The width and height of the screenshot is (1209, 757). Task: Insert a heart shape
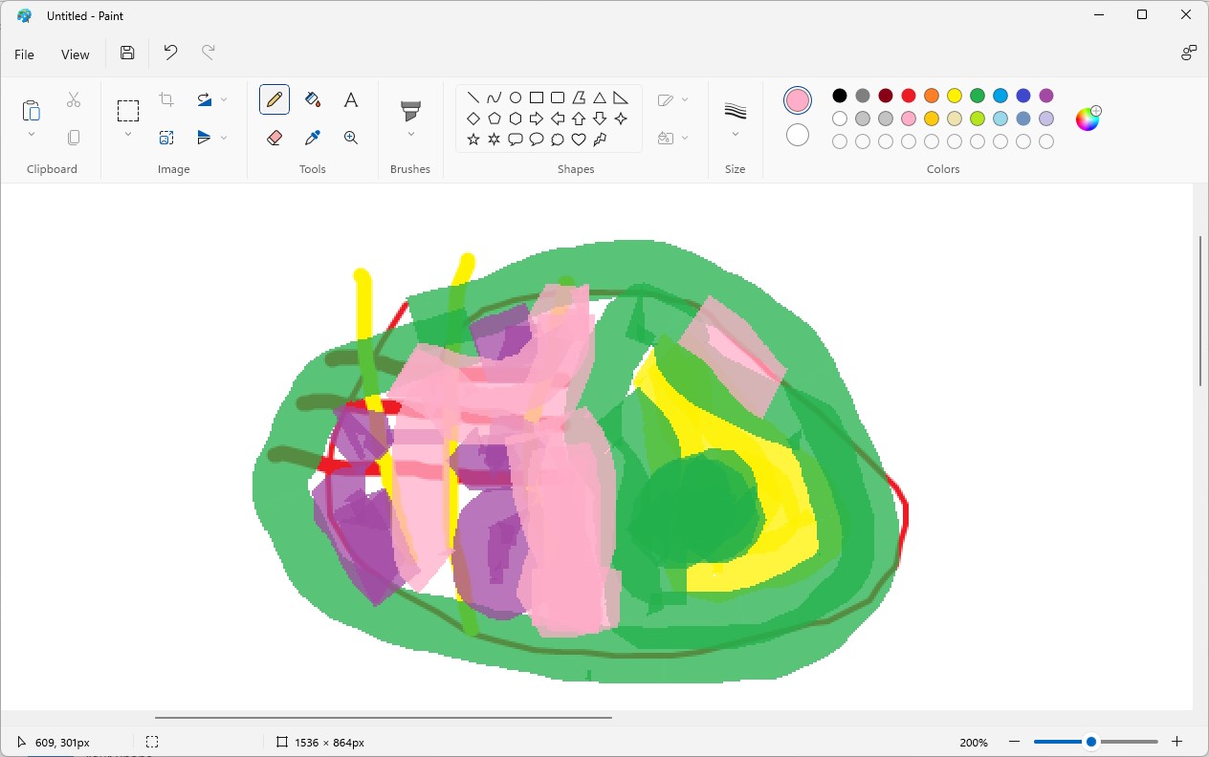[578, 139]
